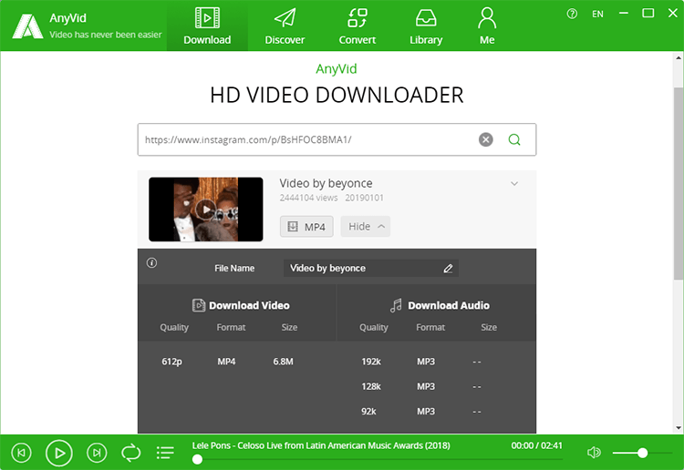Play the current track
This screenshot has height=470, width=684.
(59, 453)
